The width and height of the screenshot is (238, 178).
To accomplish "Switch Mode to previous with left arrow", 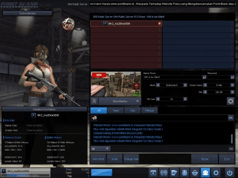I will [158, 85].
